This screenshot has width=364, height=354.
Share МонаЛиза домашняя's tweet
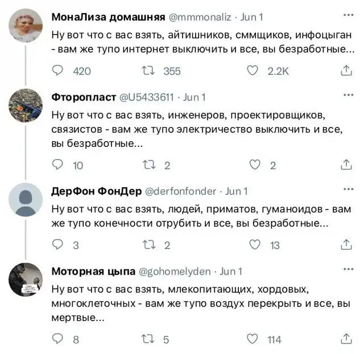[x=346, y=71]
